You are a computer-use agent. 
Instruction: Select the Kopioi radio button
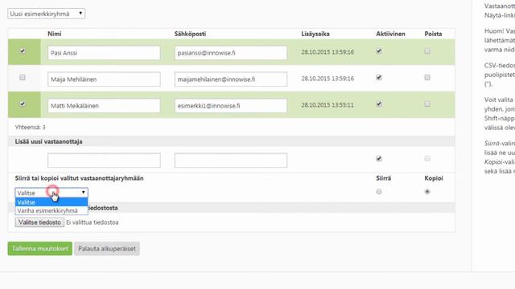click(x=427, y=192)
